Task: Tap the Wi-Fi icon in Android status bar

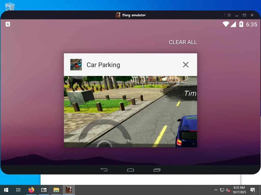Action: [x=226, y=24]
